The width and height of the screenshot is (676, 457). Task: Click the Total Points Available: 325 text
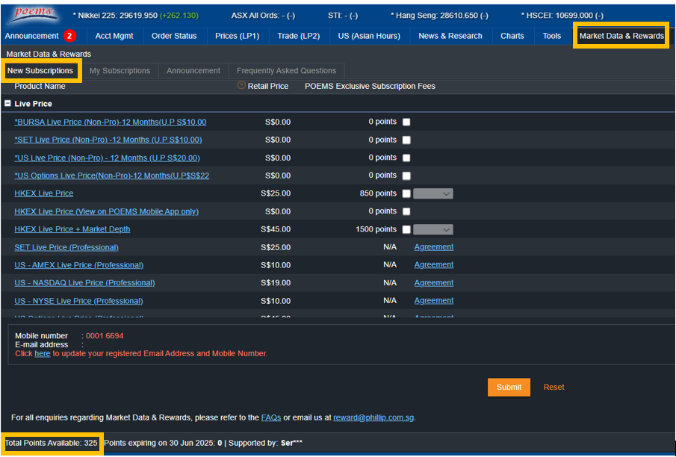(51, 444)
